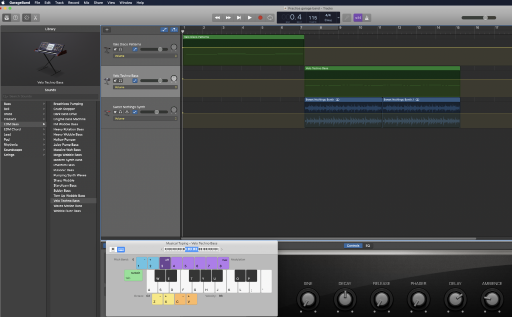Increase velocity with the V key
Image resolution: width=512 pixels, height=317 pixels.
(191, 299)
